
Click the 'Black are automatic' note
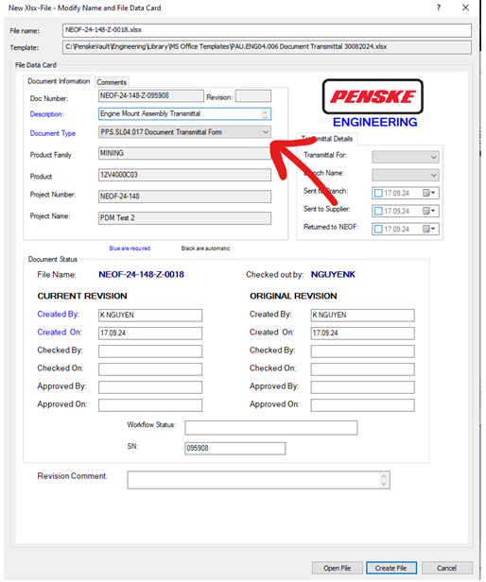[x=205, y=248]
